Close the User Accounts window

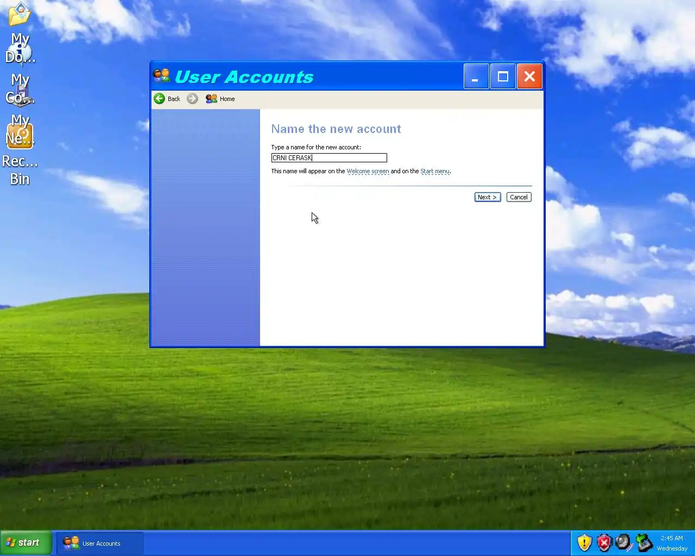pyautogui.click(x=529, y=77)
